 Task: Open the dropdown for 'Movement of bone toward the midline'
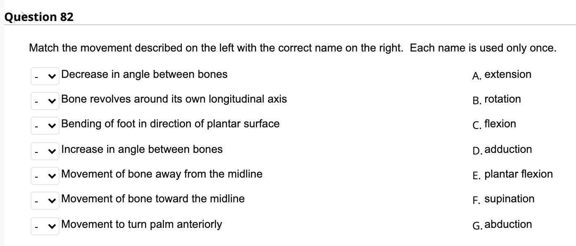[45, 200]
